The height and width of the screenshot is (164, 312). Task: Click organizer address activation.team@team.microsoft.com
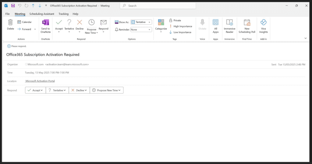coord(67,65)
